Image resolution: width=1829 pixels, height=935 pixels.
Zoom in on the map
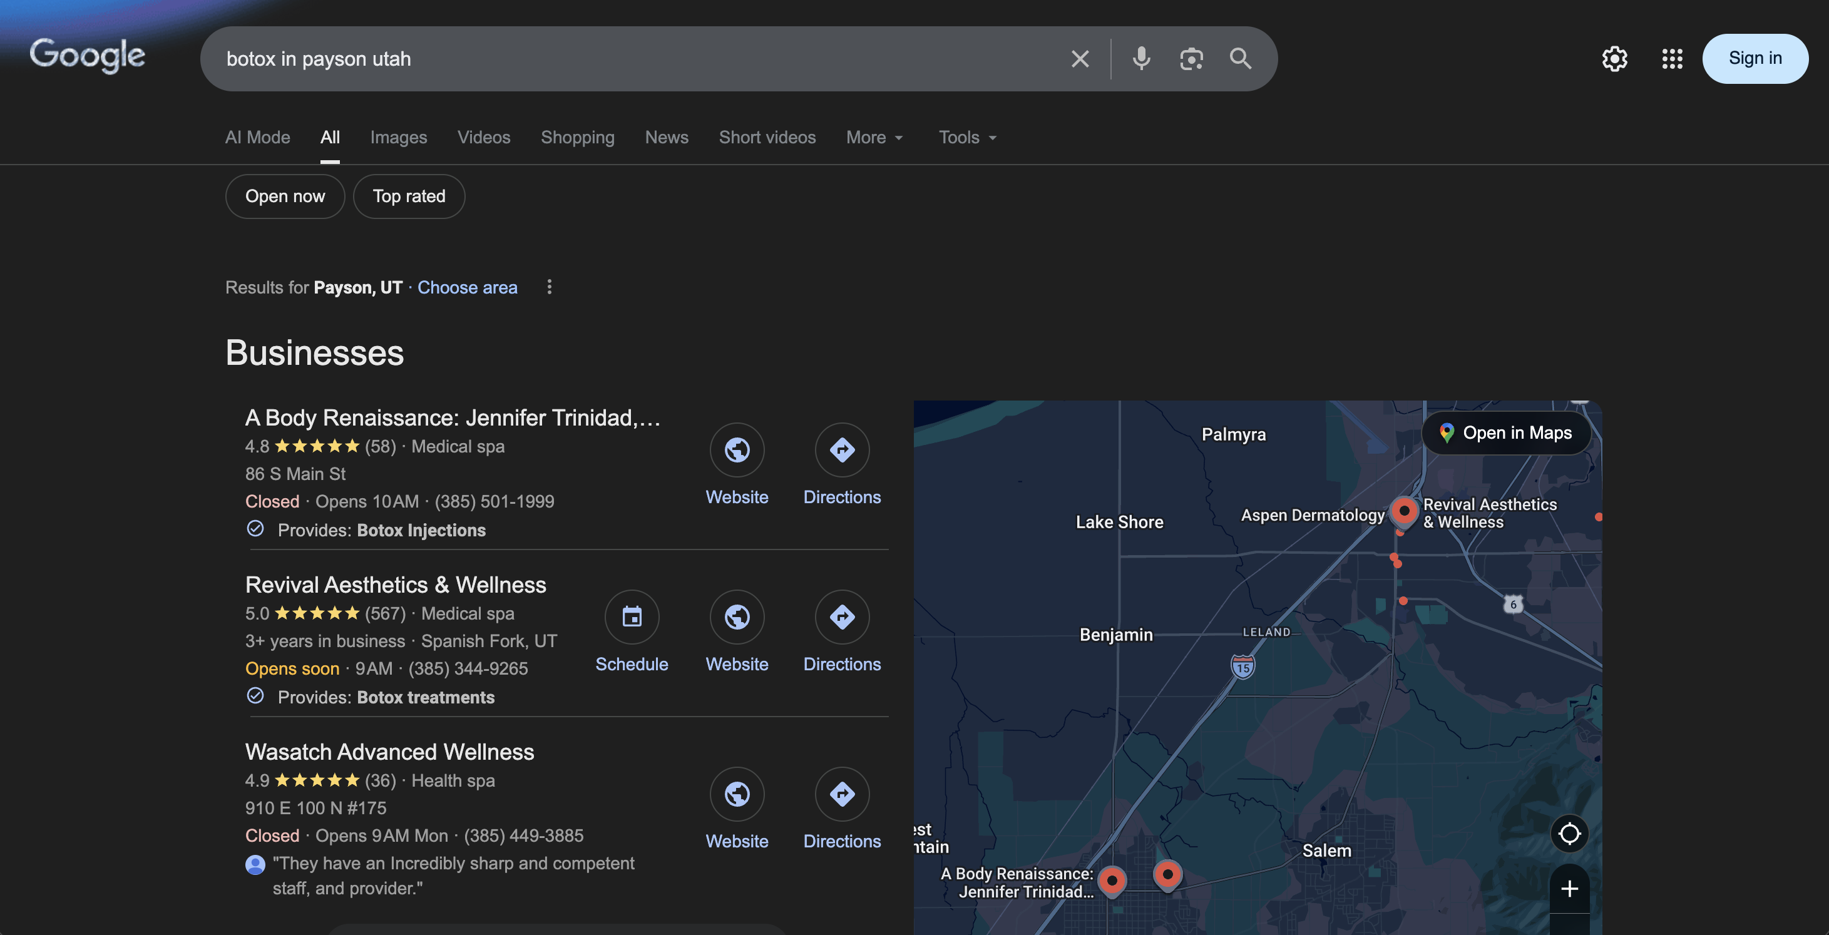[1569, 889]
